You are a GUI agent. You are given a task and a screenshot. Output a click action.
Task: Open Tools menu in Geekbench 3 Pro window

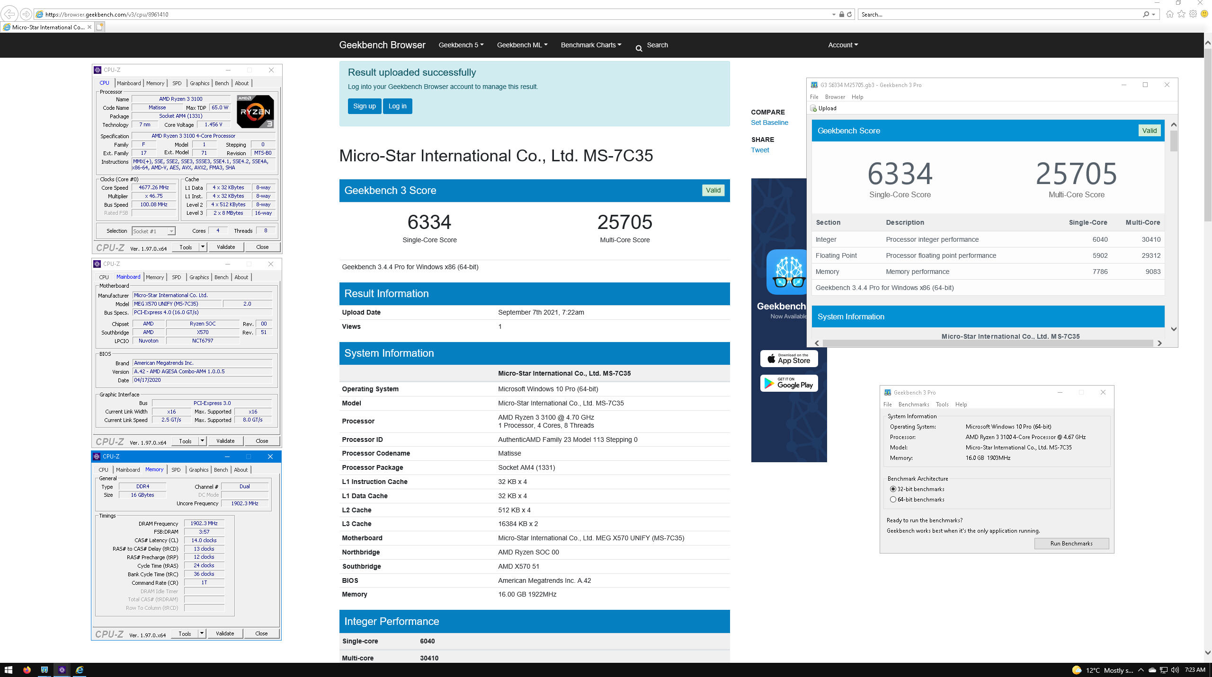(942, 404)
